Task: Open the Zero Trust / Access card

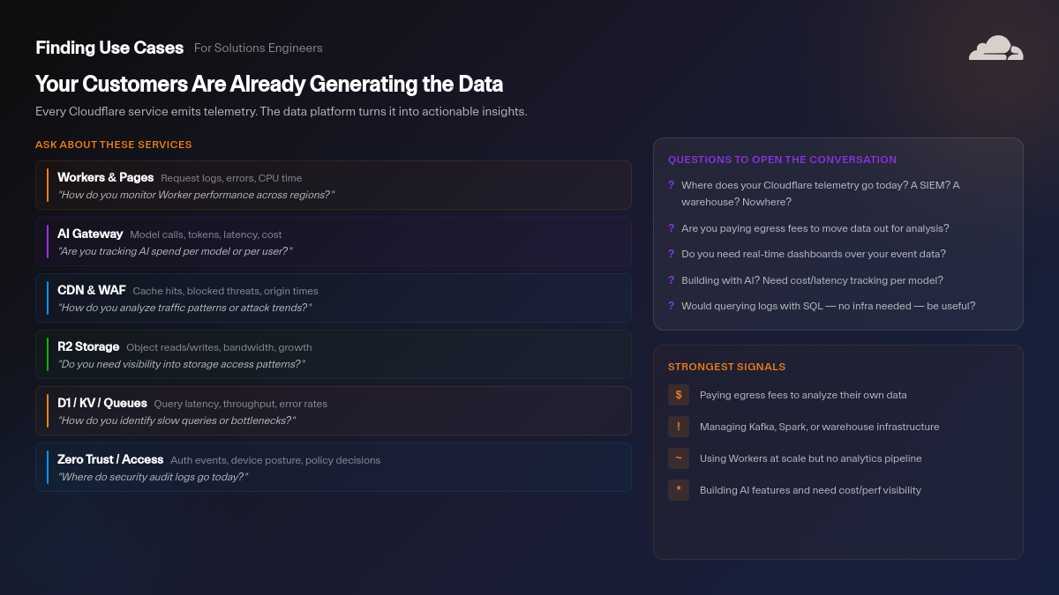Action: tap(334, 467)
